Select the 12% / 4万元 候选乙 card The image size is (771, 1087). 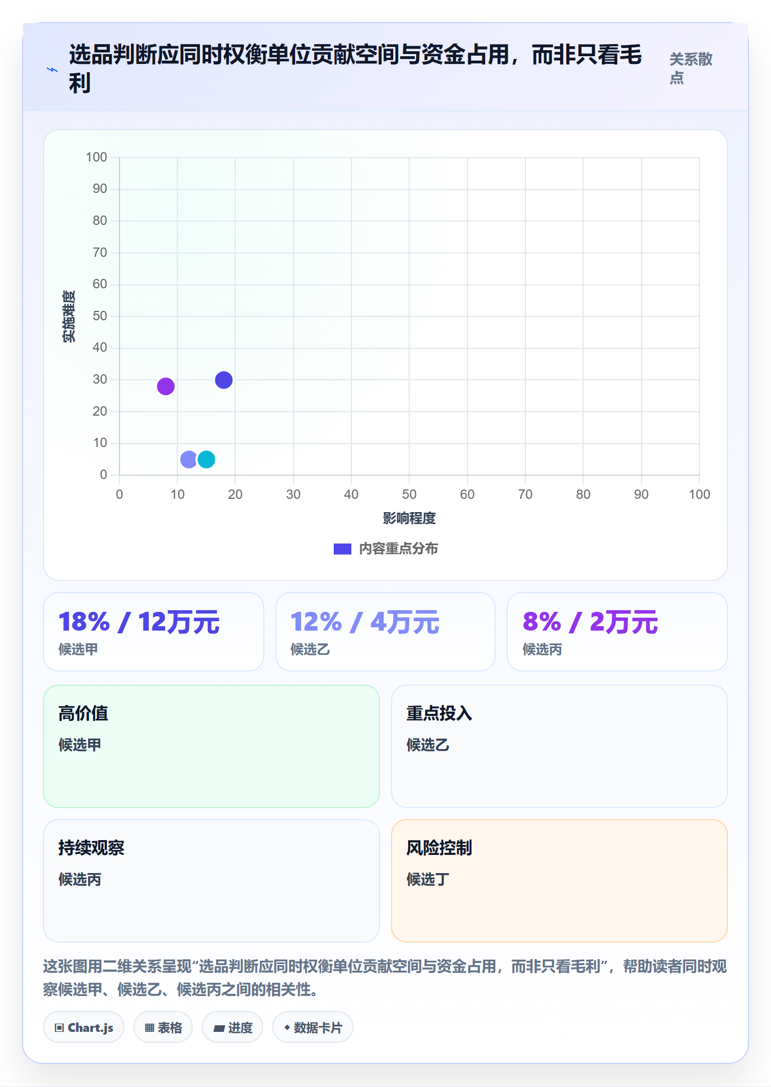point(385,632)
